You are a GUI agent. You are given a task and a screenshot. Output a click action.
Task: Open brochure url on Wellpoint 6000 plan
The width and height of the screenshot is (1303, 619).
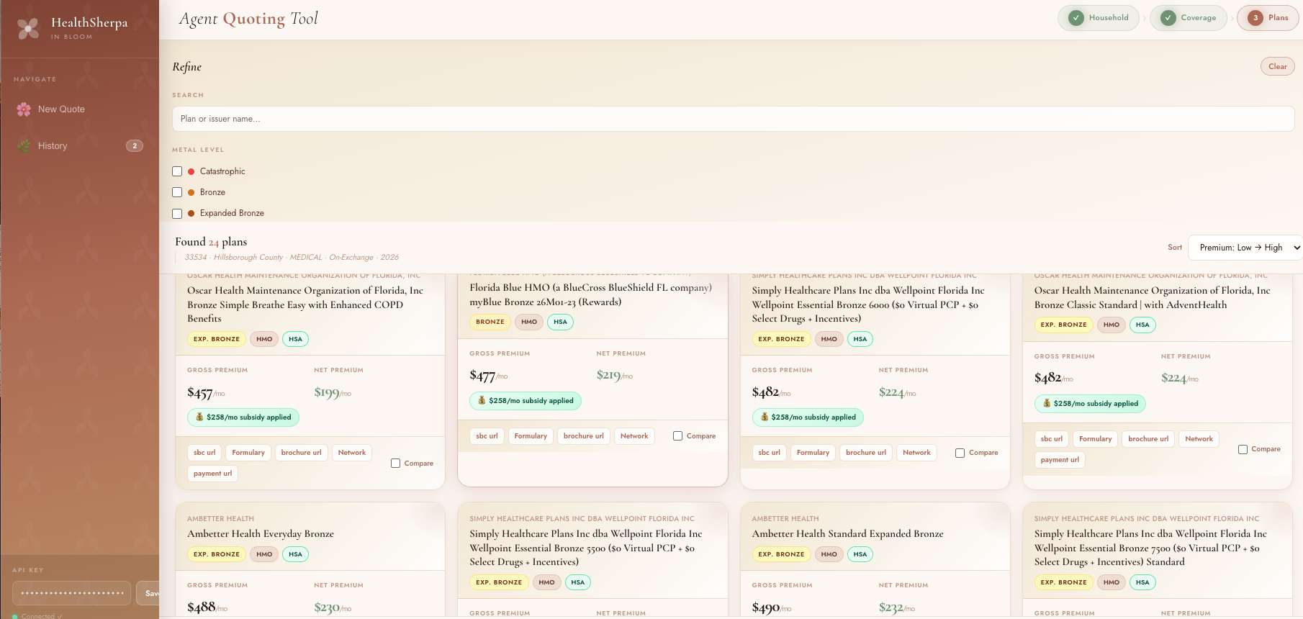(x=866, y=453)
